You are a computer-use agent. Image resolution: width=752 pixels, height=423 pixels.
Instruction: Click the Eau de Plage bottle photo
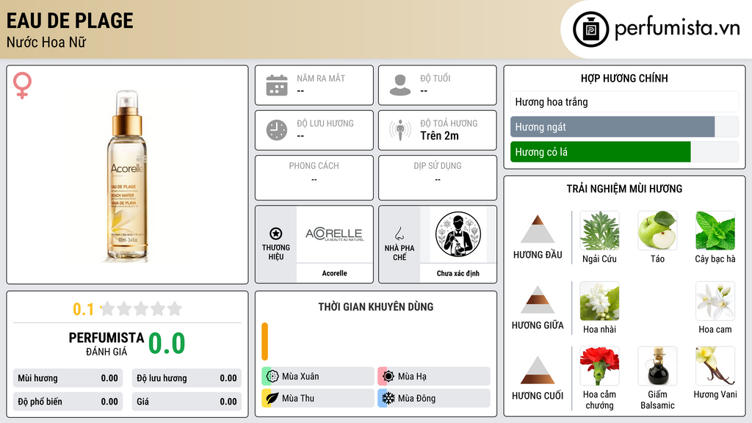click(x=126, y=176)
